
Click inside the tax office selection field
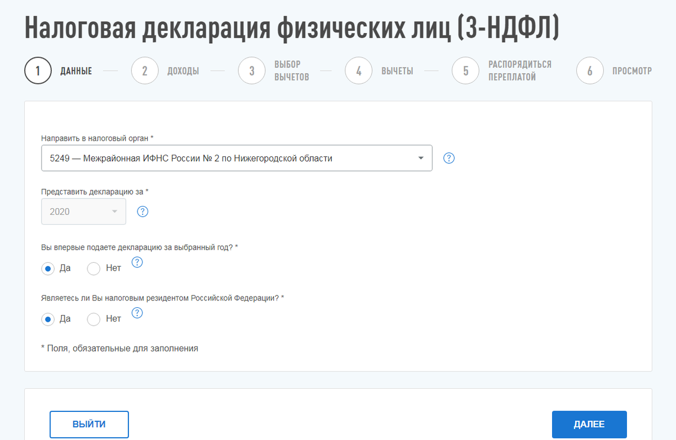225,158
